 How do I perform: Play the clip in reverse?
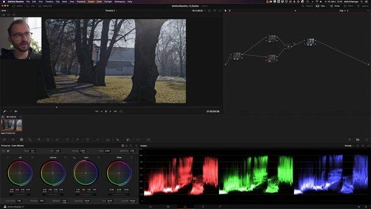point(102,111)
